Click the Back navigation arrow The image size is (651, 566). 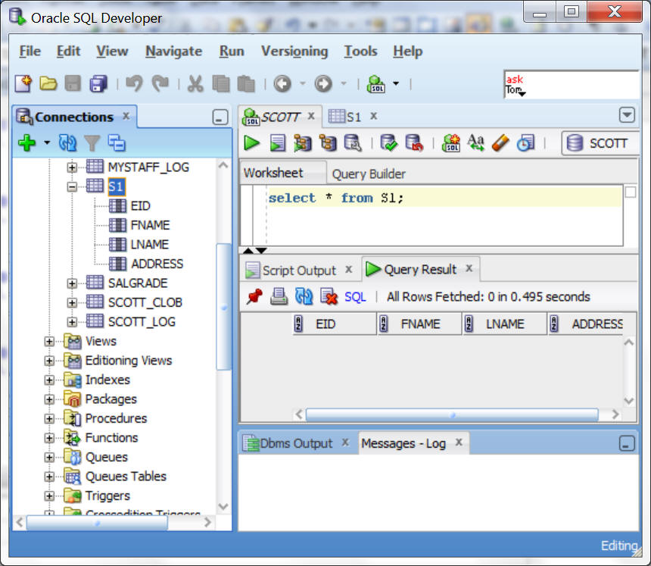click(282, 83)
